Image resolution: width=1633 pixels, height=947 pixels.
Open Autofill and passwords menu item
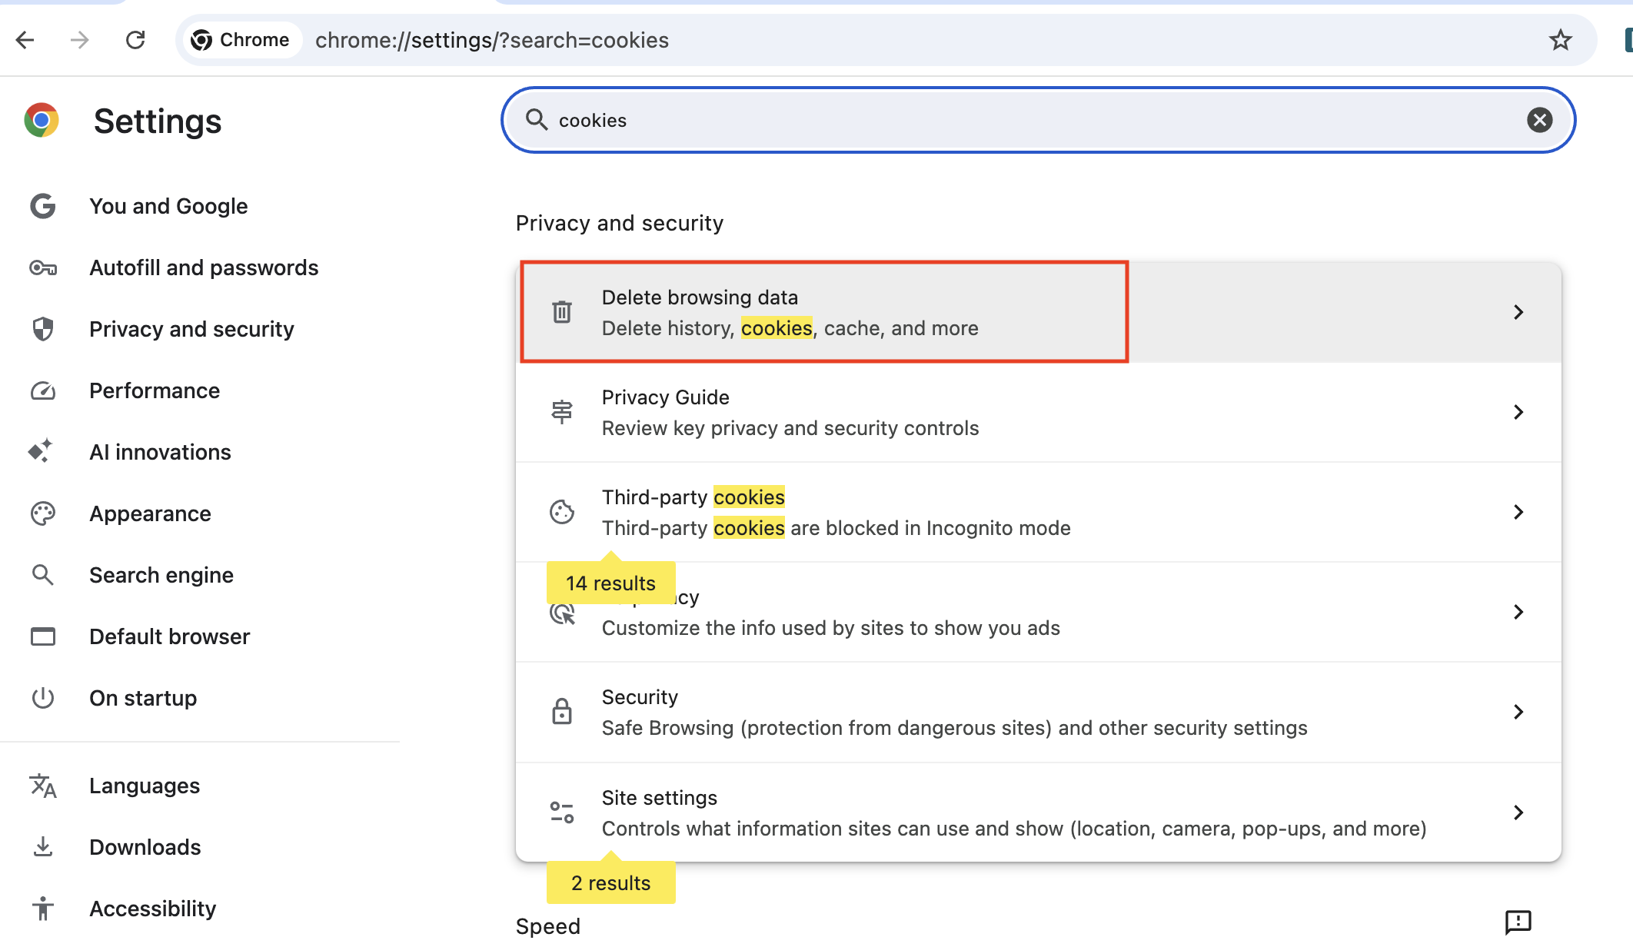pos(203,267)
